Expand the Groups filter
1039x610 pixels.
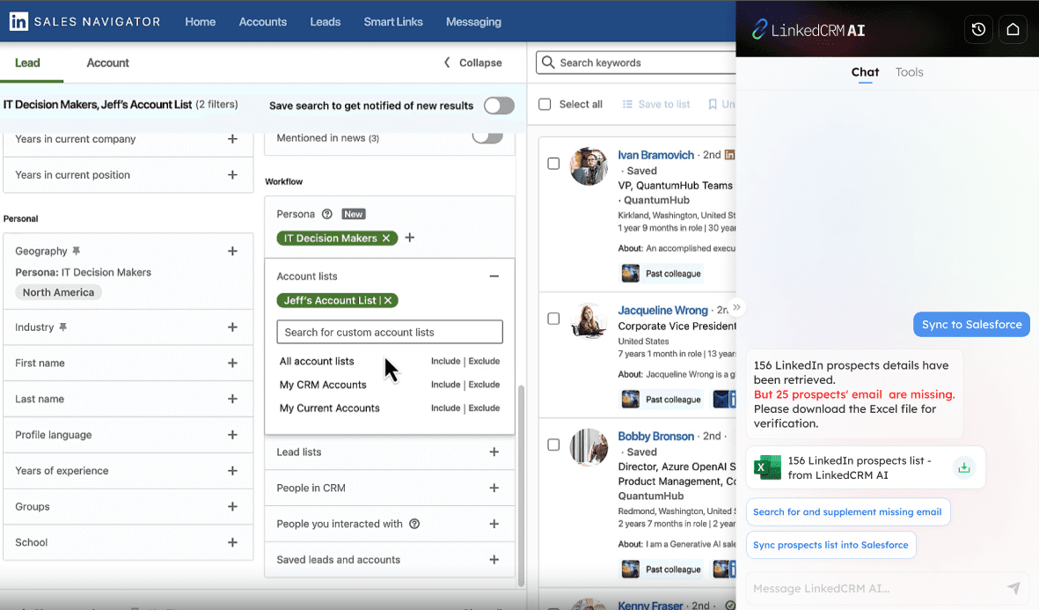[x=232, y=506]
